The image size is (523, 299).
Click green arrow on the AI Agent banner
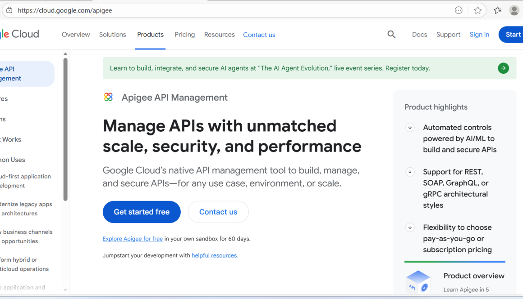click(x=503, y=68)
